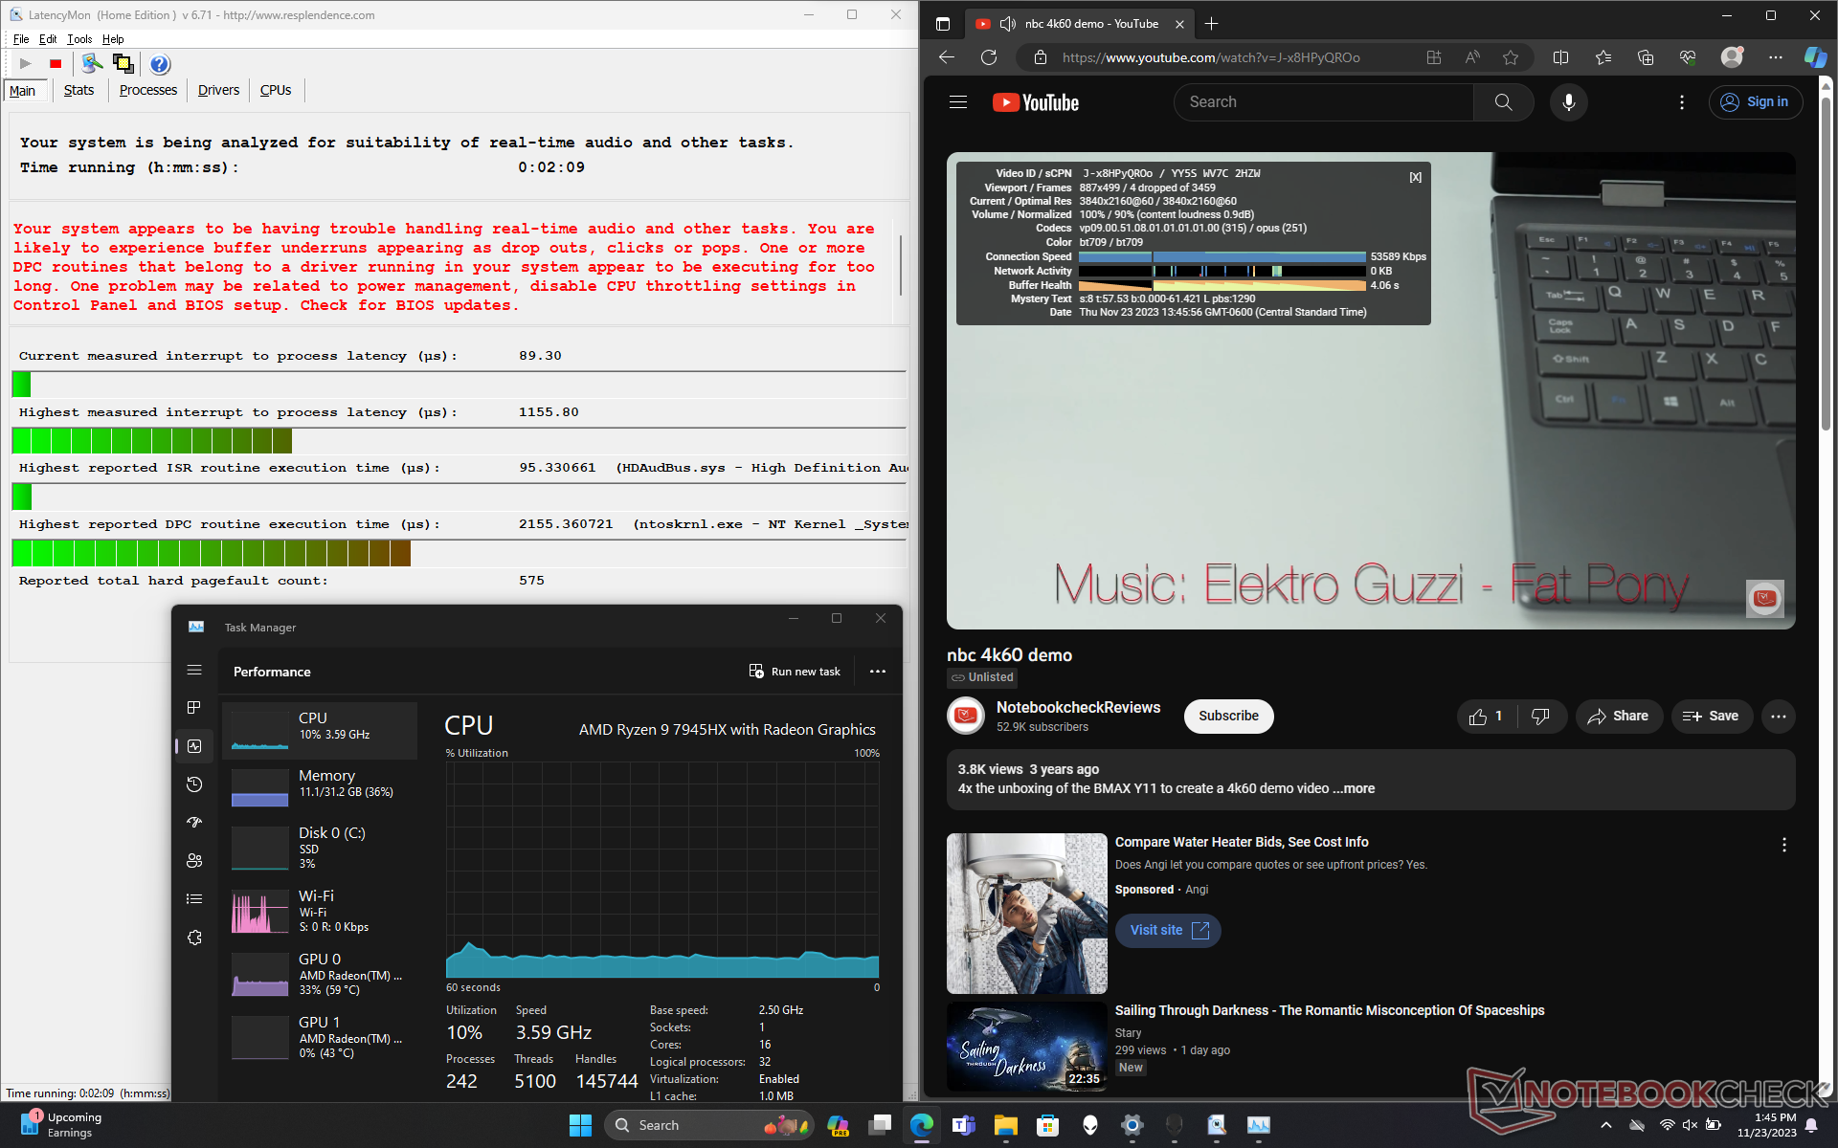The image size is (1838, 1148).
Task: Click Run new task in Task Manager
Action: (795, 672)
